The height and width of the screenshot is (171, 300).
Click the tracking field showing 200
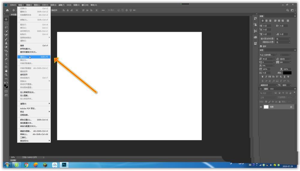pyautogui.click(x=284, y=62)
